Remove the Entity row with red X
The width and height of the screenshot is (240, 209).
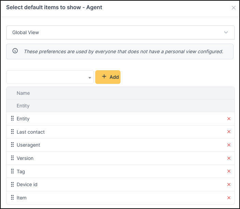pos(229,119)
